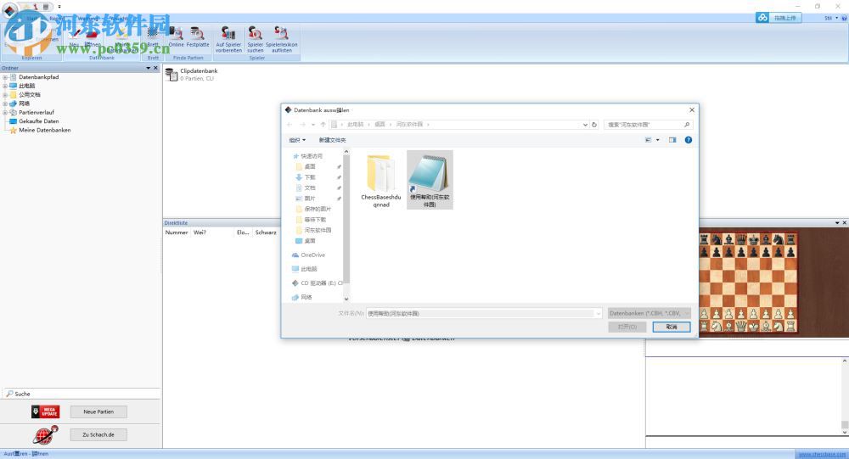849x459 pixels.
Task: Select Datenbankpfad in the folder tree
Action: (x=38, y=77)
